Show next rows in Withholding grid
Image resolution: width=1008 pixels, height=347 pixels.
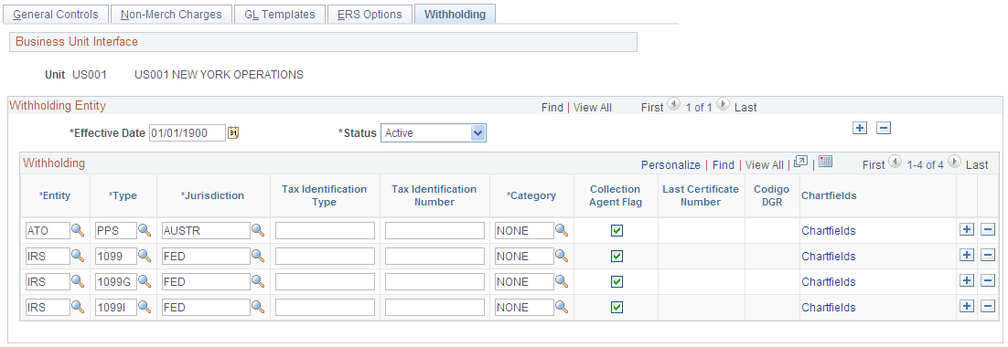click(954, 162)
